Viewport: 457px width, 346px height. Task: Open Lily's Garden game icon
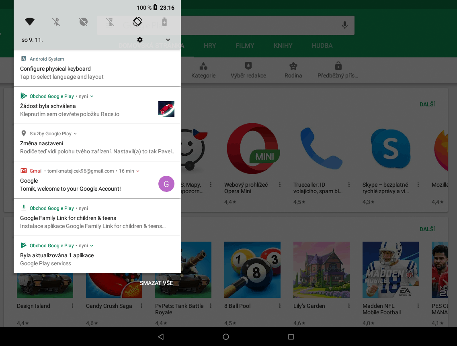[x=322, y=270]
